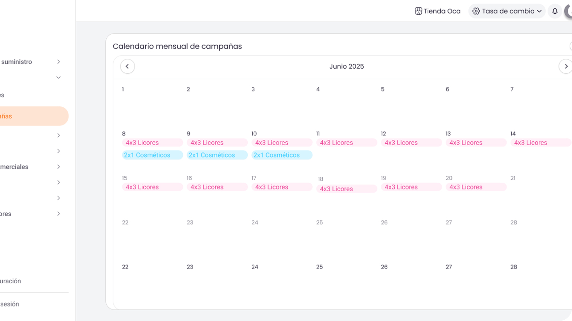The width and height of the screenshot is (572, 321).
Task: Select 2x1 Cosméticos event on June 10
Action: (282, 155)
